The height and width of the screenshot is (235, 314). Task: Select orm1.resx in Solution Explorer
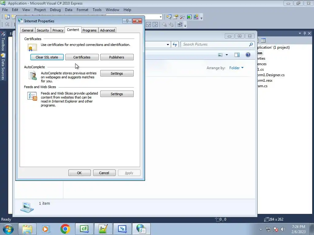(x=265, y=80)
